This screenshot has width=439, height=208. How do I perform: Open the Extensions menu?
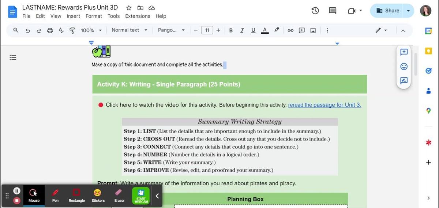(x=138, y=16)
